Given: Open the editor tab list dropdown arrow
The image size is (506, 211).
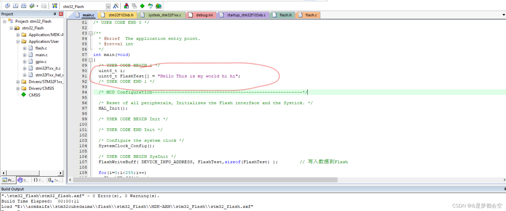Looking at the screenshot, I should (504, 15).
